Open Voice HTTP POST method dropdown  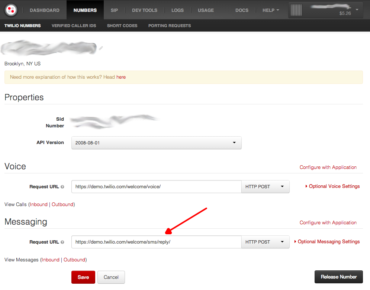pos(265,186)
